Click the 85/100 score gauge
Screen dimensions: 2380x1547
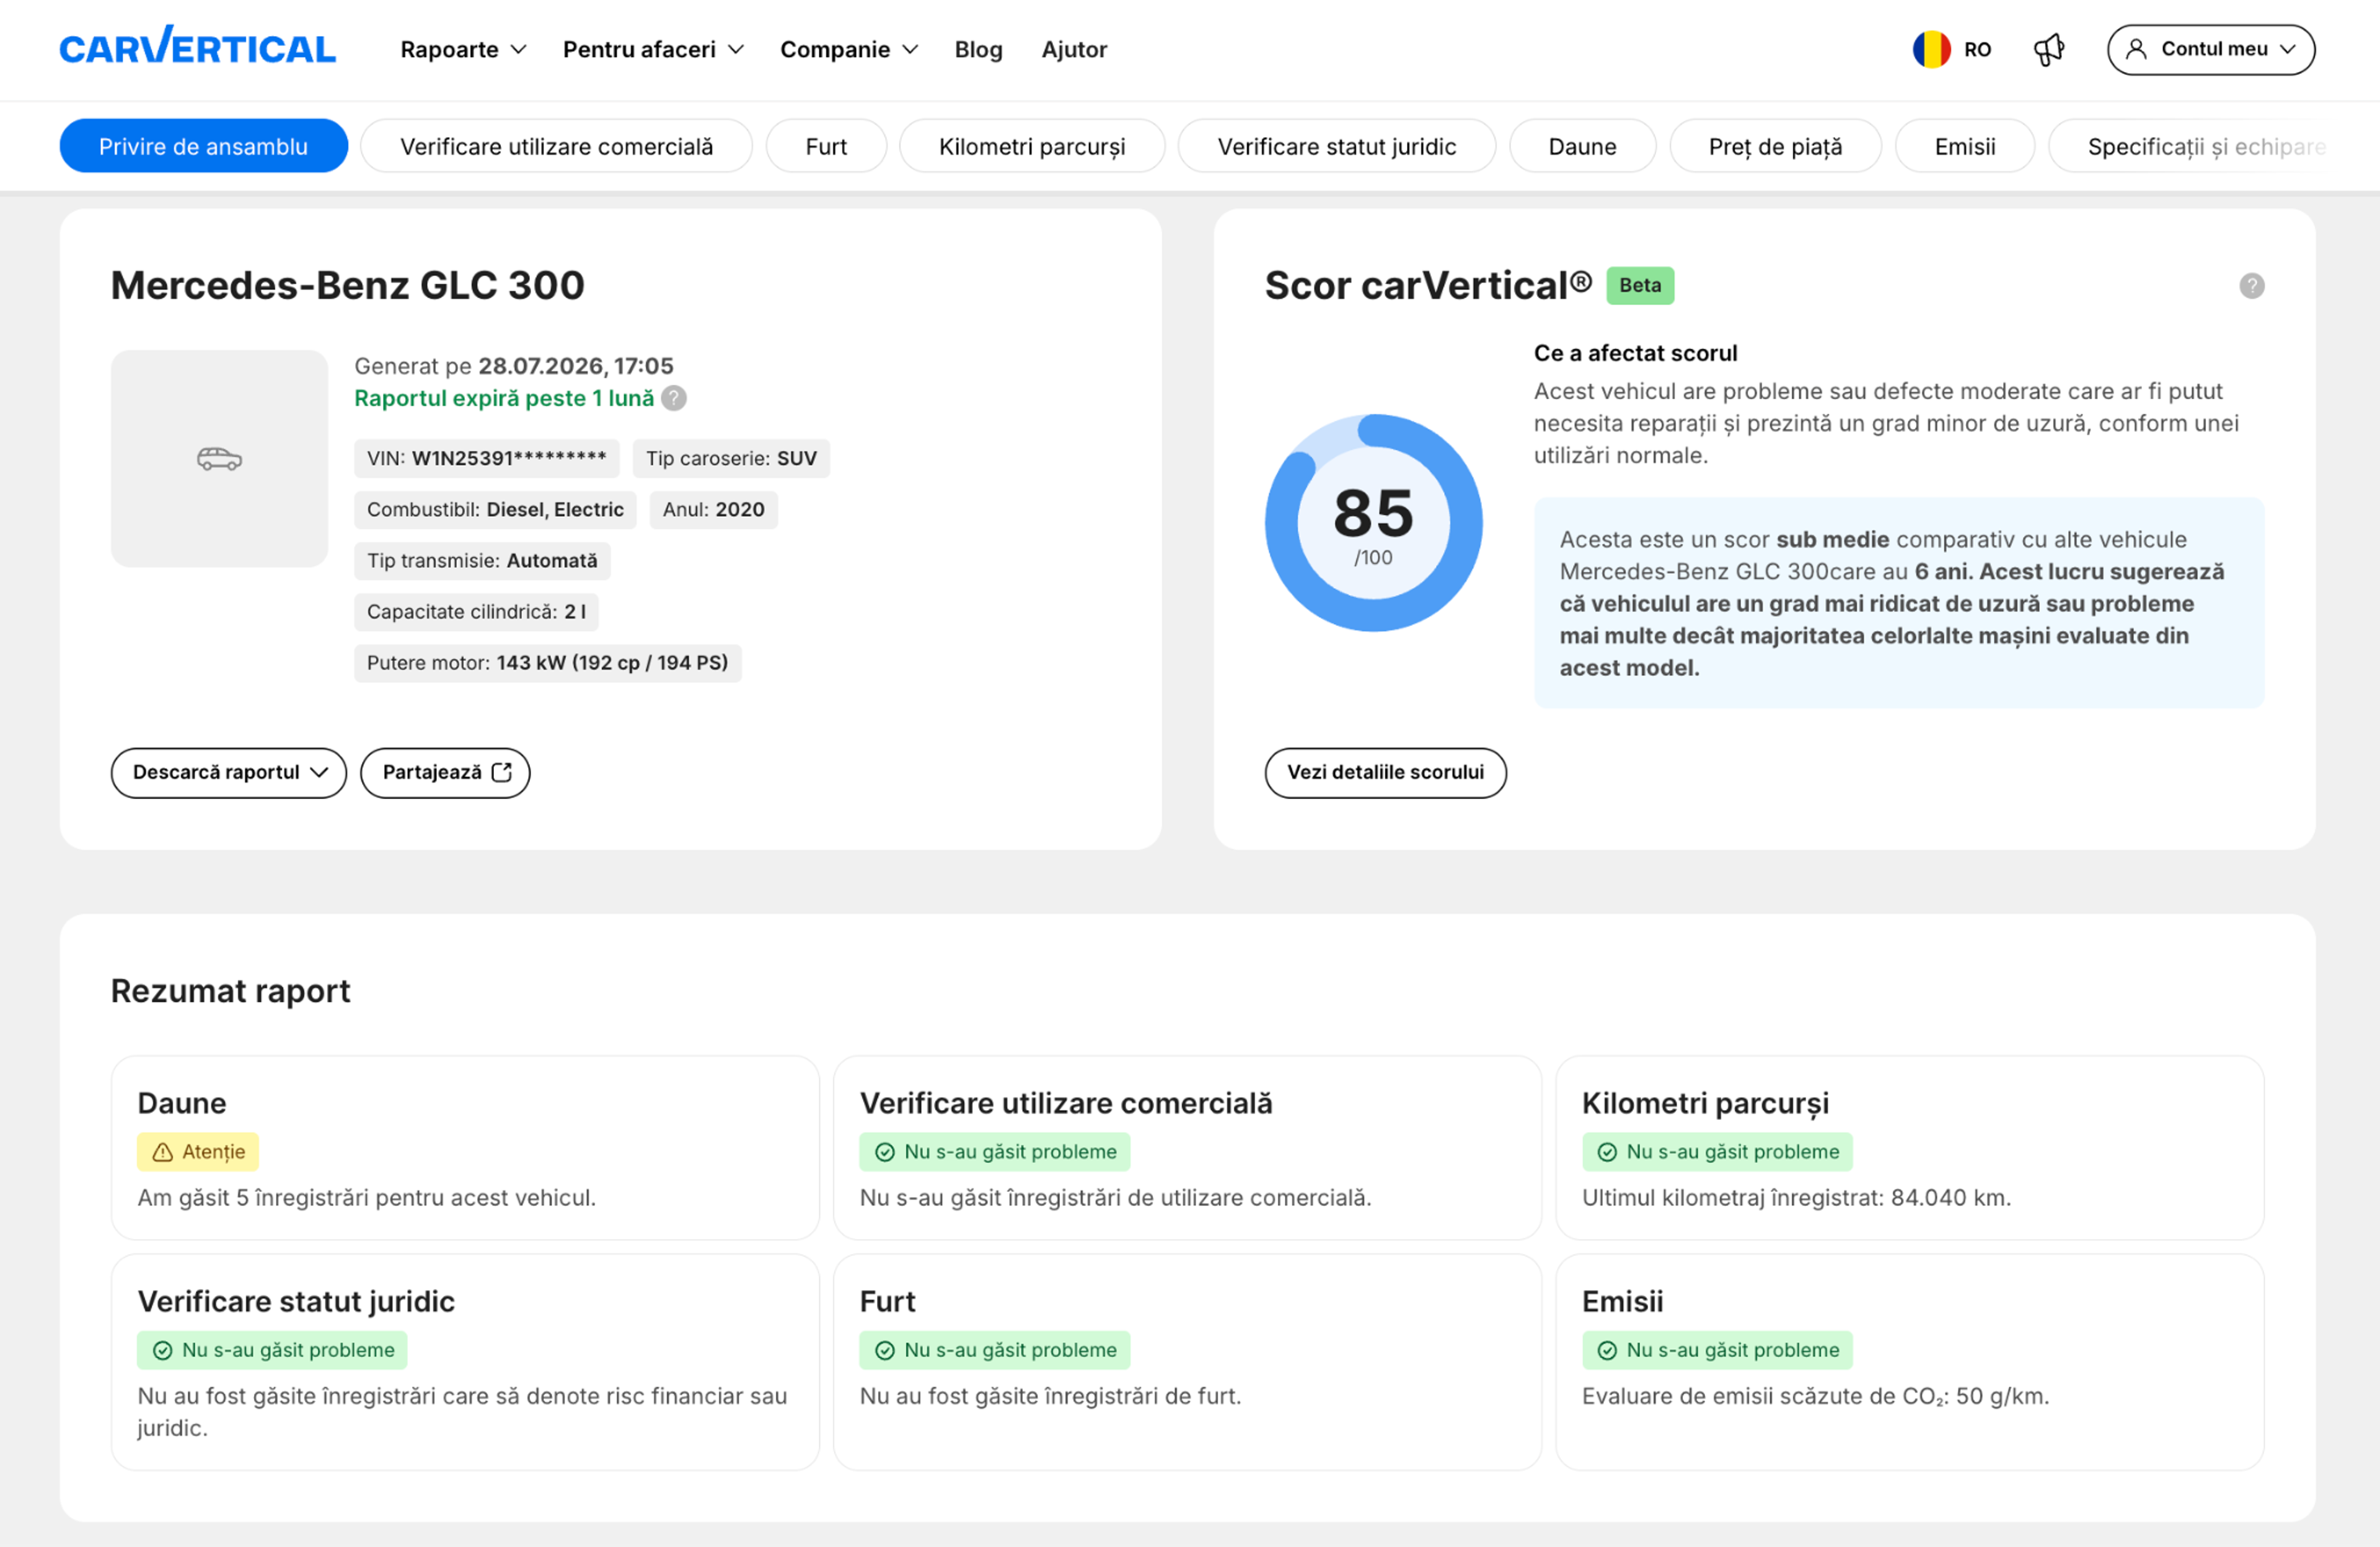click(x=1373, y=523)
